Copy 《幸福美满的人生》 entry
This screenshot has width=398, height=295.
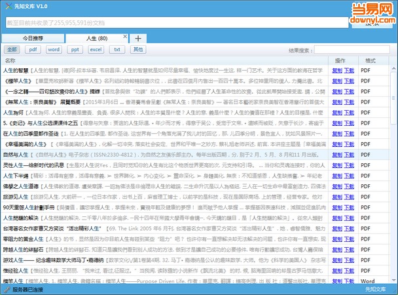(x=337, y=144)
